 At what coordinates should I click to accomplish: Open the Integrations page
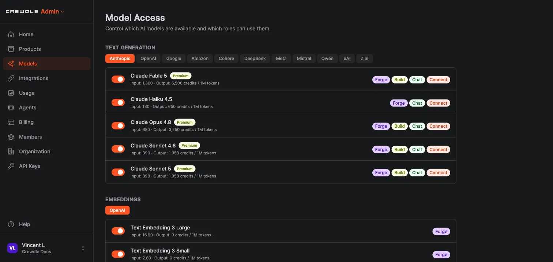pyautogui.click(x=47, y=78)
